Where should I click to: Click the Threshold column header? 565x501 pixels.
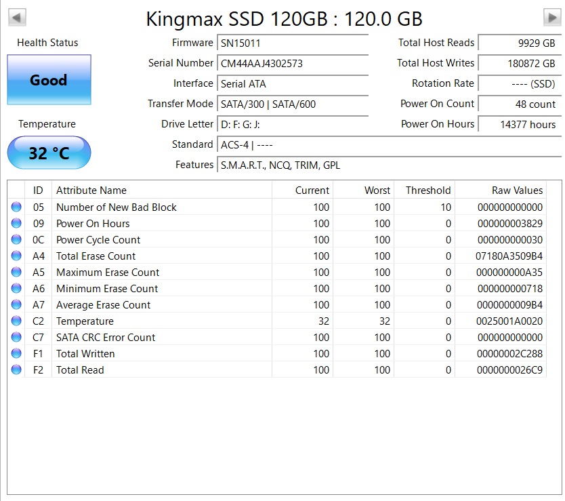424,190
